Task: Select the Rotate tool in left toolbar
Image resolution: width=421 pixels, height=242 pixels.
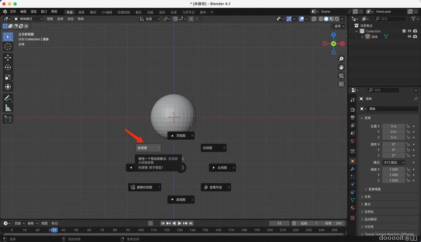Action: pos(8,67)
